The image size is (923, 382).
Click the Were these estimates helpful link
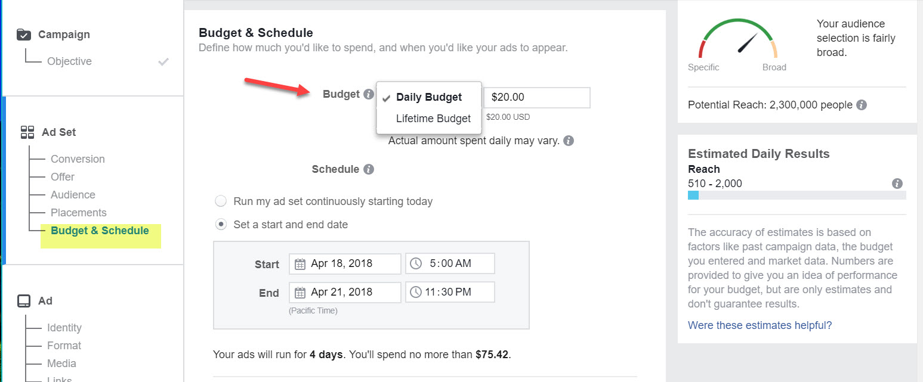760,325
